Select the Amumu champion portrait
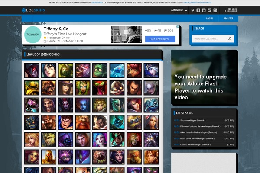 pos(100,70)
